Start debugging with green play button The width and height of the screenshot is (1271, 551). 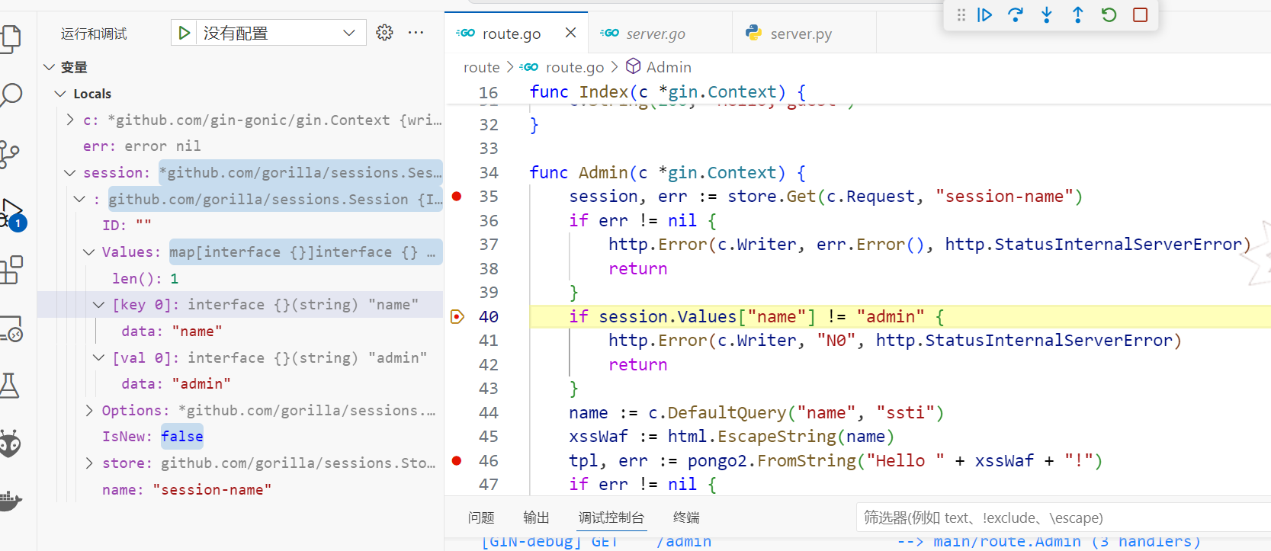tap(184, 33)
